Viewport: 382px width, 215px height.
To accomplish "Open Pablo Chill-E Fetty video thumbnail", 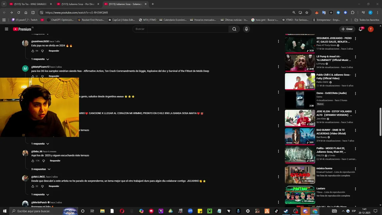I will [x=300, y=81].
